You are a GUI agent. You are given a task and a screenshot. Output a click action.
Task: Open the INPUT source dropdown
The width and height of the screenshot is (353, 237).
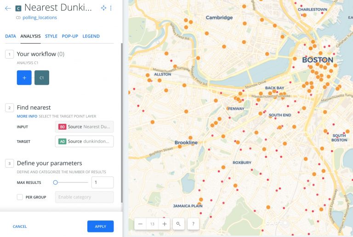pos(85,127)
